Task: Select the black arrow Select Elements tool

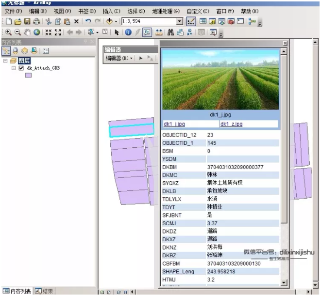Action: 117,32
